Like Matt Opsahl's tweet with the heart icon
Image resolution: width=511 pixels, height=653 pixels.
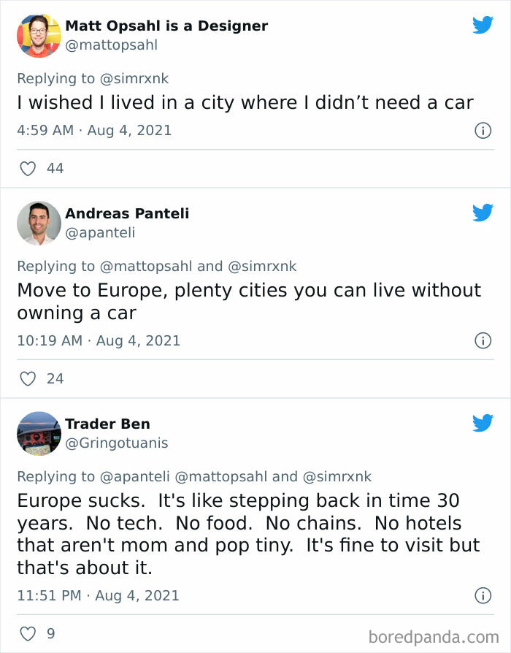click(x=27, y=168)
